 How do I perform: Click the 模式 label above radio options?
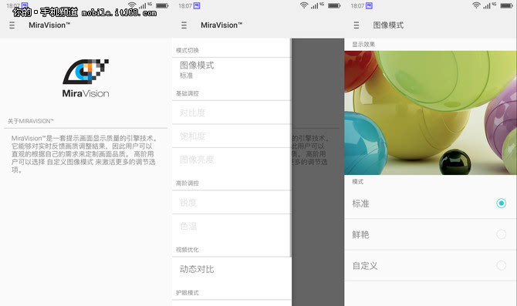click(358, 182)
